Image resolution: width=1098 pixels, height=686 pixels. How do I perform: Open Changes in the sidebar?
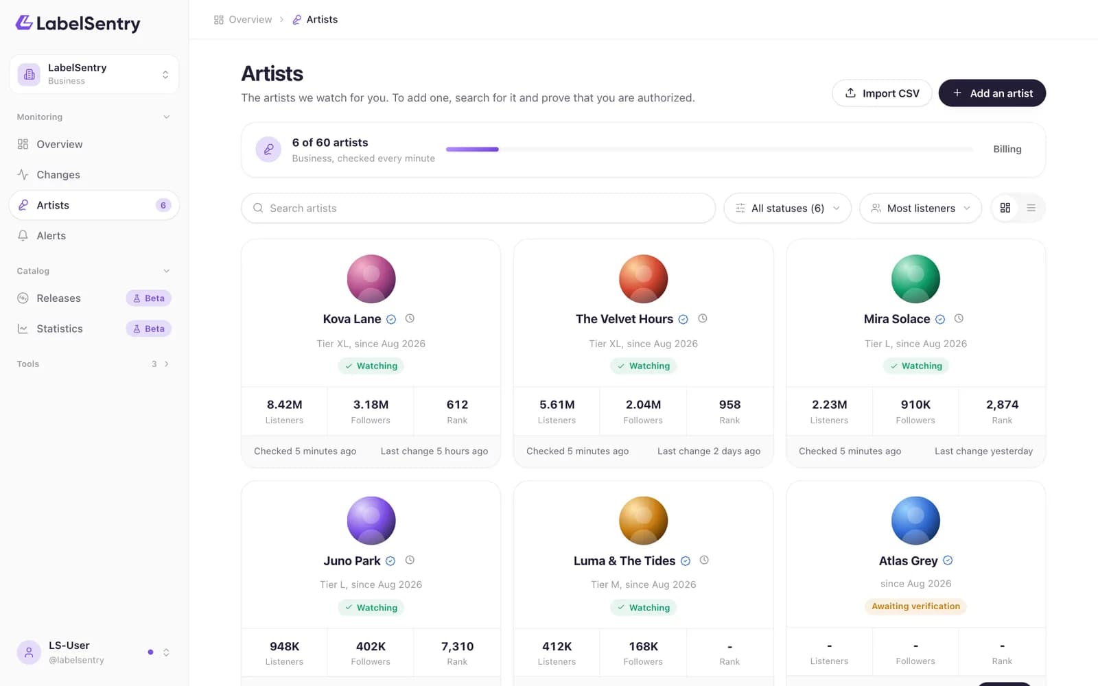coord(94,175)
